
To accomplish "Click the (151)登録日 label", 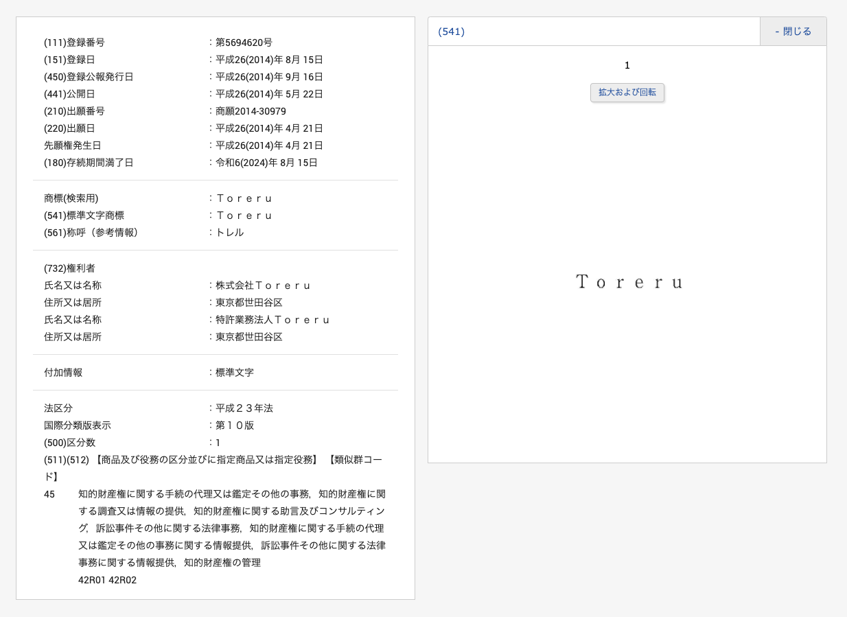I will coord(69,60).
